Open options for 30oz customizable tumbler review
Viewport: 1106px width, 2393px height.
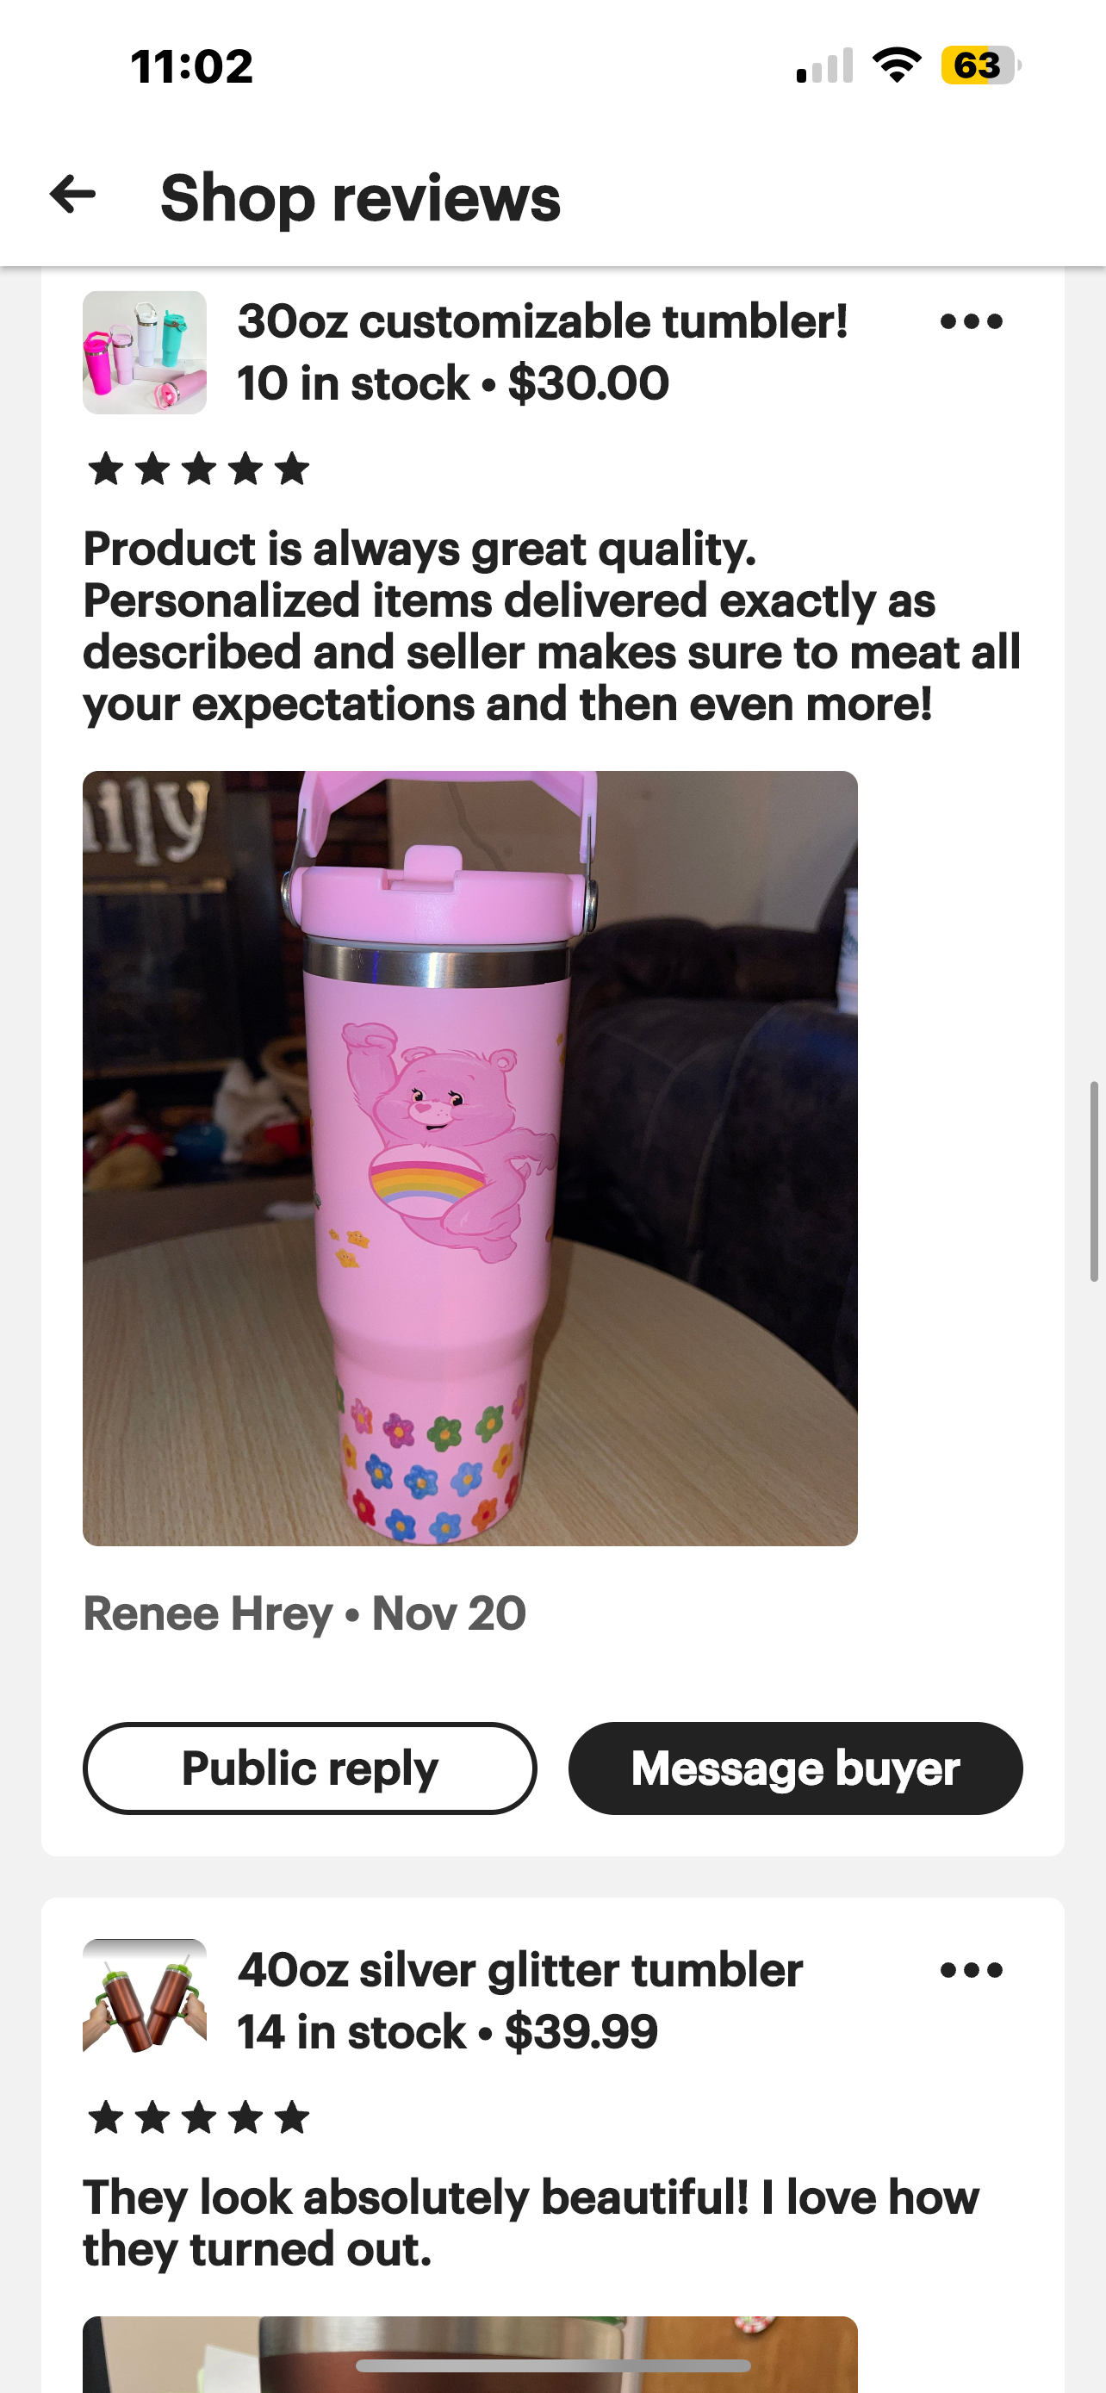tap(971, 321)
